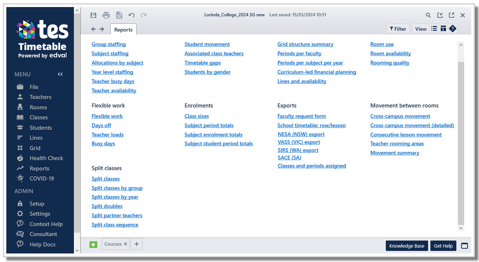The height and width of the screenshot is (262, 479).
Task: Click the undo arrow icon
Action: tap(131, 15)
